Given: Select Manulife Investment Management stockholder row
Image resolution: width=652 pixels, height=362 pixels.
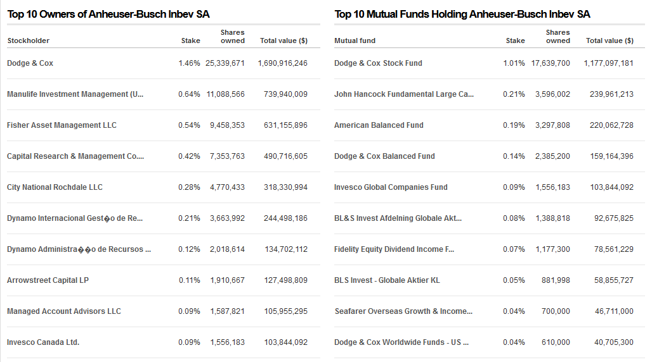Looking at the screenshot, I should click(164, 94).
